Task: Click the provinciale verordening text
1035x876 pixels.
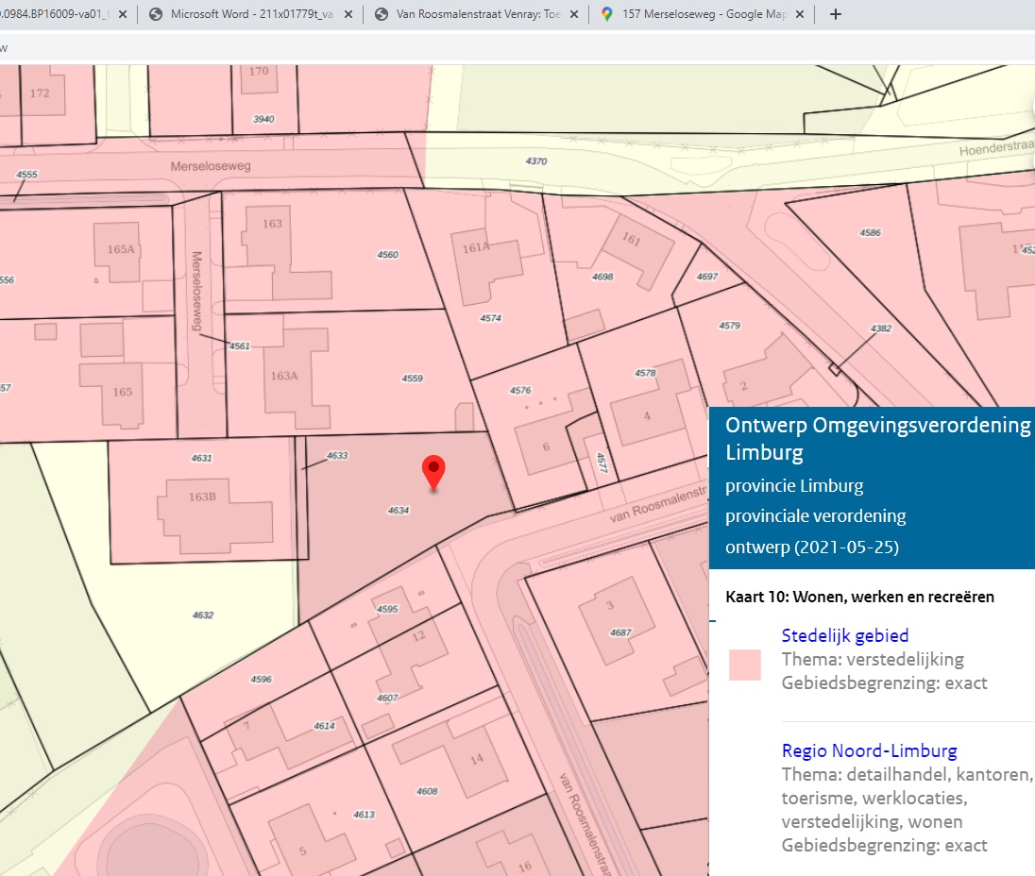Action: coord(815,515)
